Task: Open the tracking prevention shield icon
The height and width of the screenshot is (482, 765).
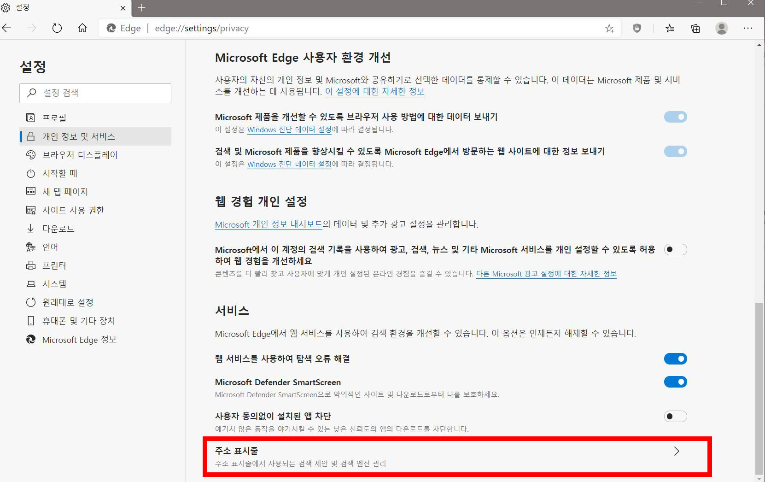Action: [637, 29]
